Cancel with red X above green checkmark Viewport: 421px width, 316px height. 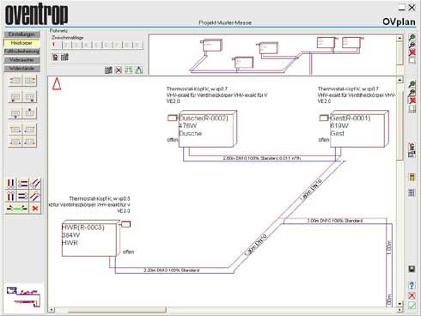[412, 295]
